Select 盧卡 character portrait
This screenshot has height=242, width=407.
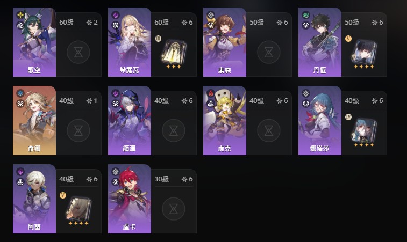click(129, 199)
